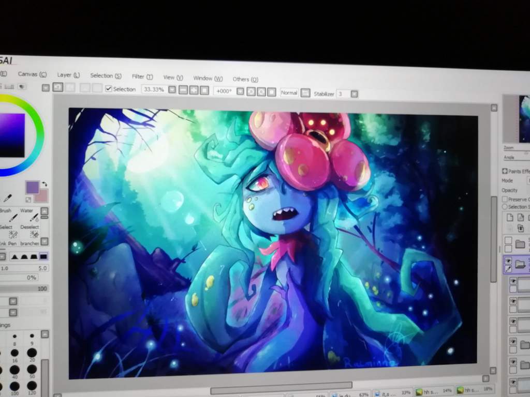Open the View menu
The height and width of the screenshot is (397, 530).
pos(173,78)
